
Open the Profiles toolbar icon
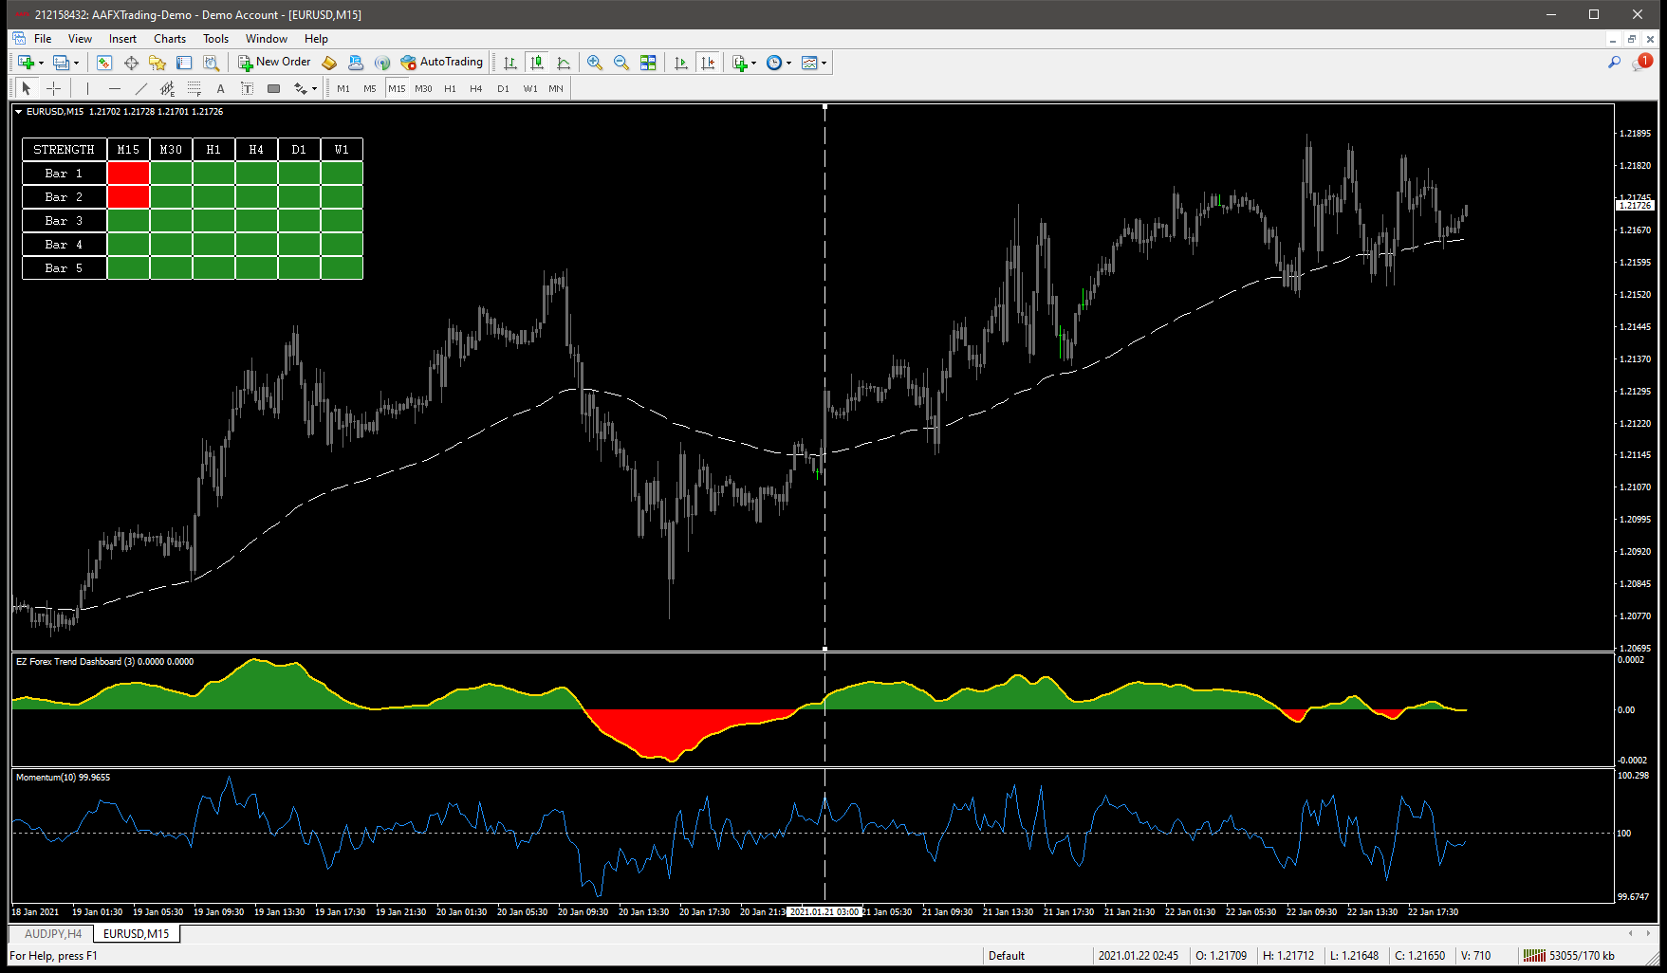coord(62,63)
